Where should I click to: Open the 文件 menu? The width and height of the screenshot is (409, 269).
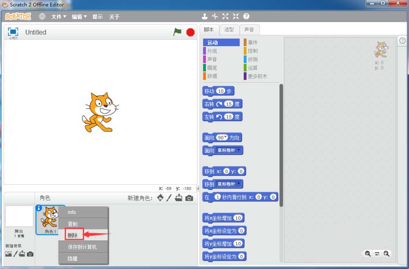[58, 17]
